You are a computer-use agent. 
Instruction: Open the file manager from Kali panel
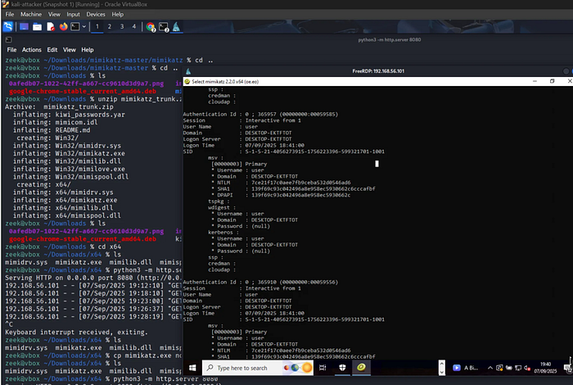coord(38,27)
